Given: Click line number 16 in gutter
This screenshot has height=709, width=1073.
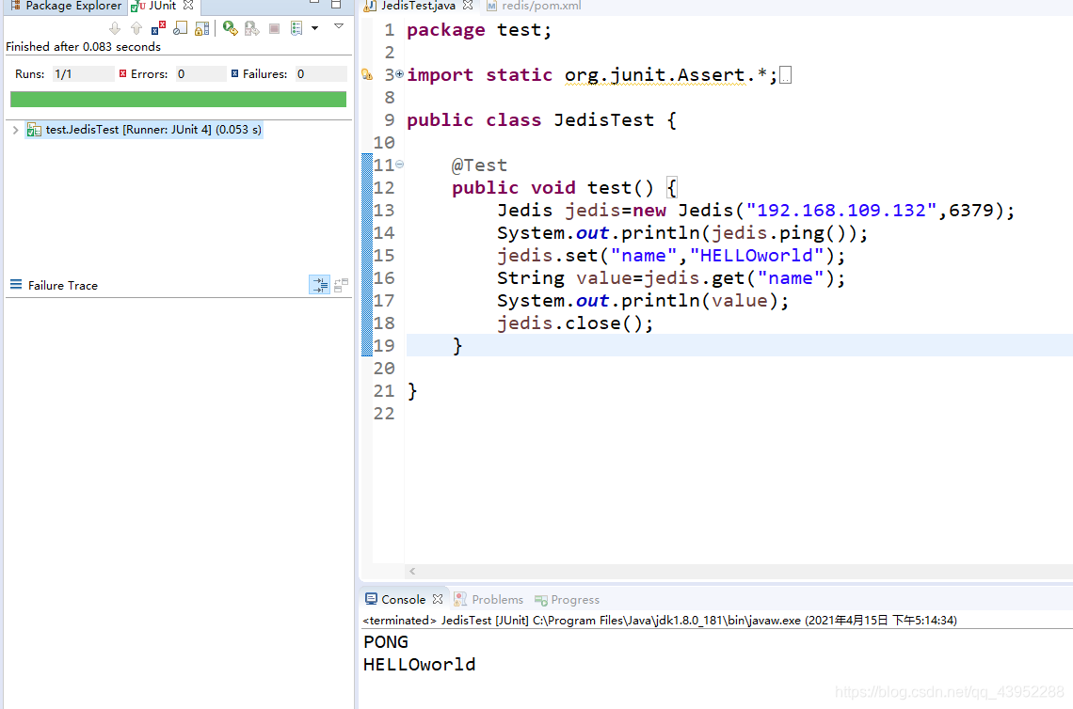Looking at the screenshot, I should (384, 278).
